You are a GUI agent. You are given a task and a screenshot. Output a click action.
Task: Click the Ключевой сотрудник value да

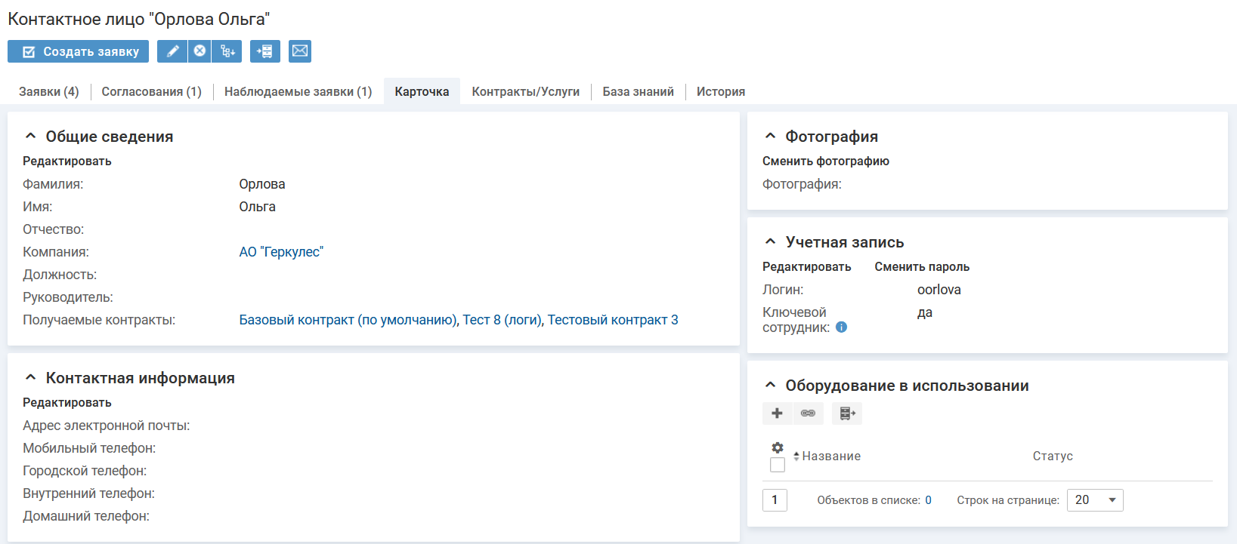[925, 313]
